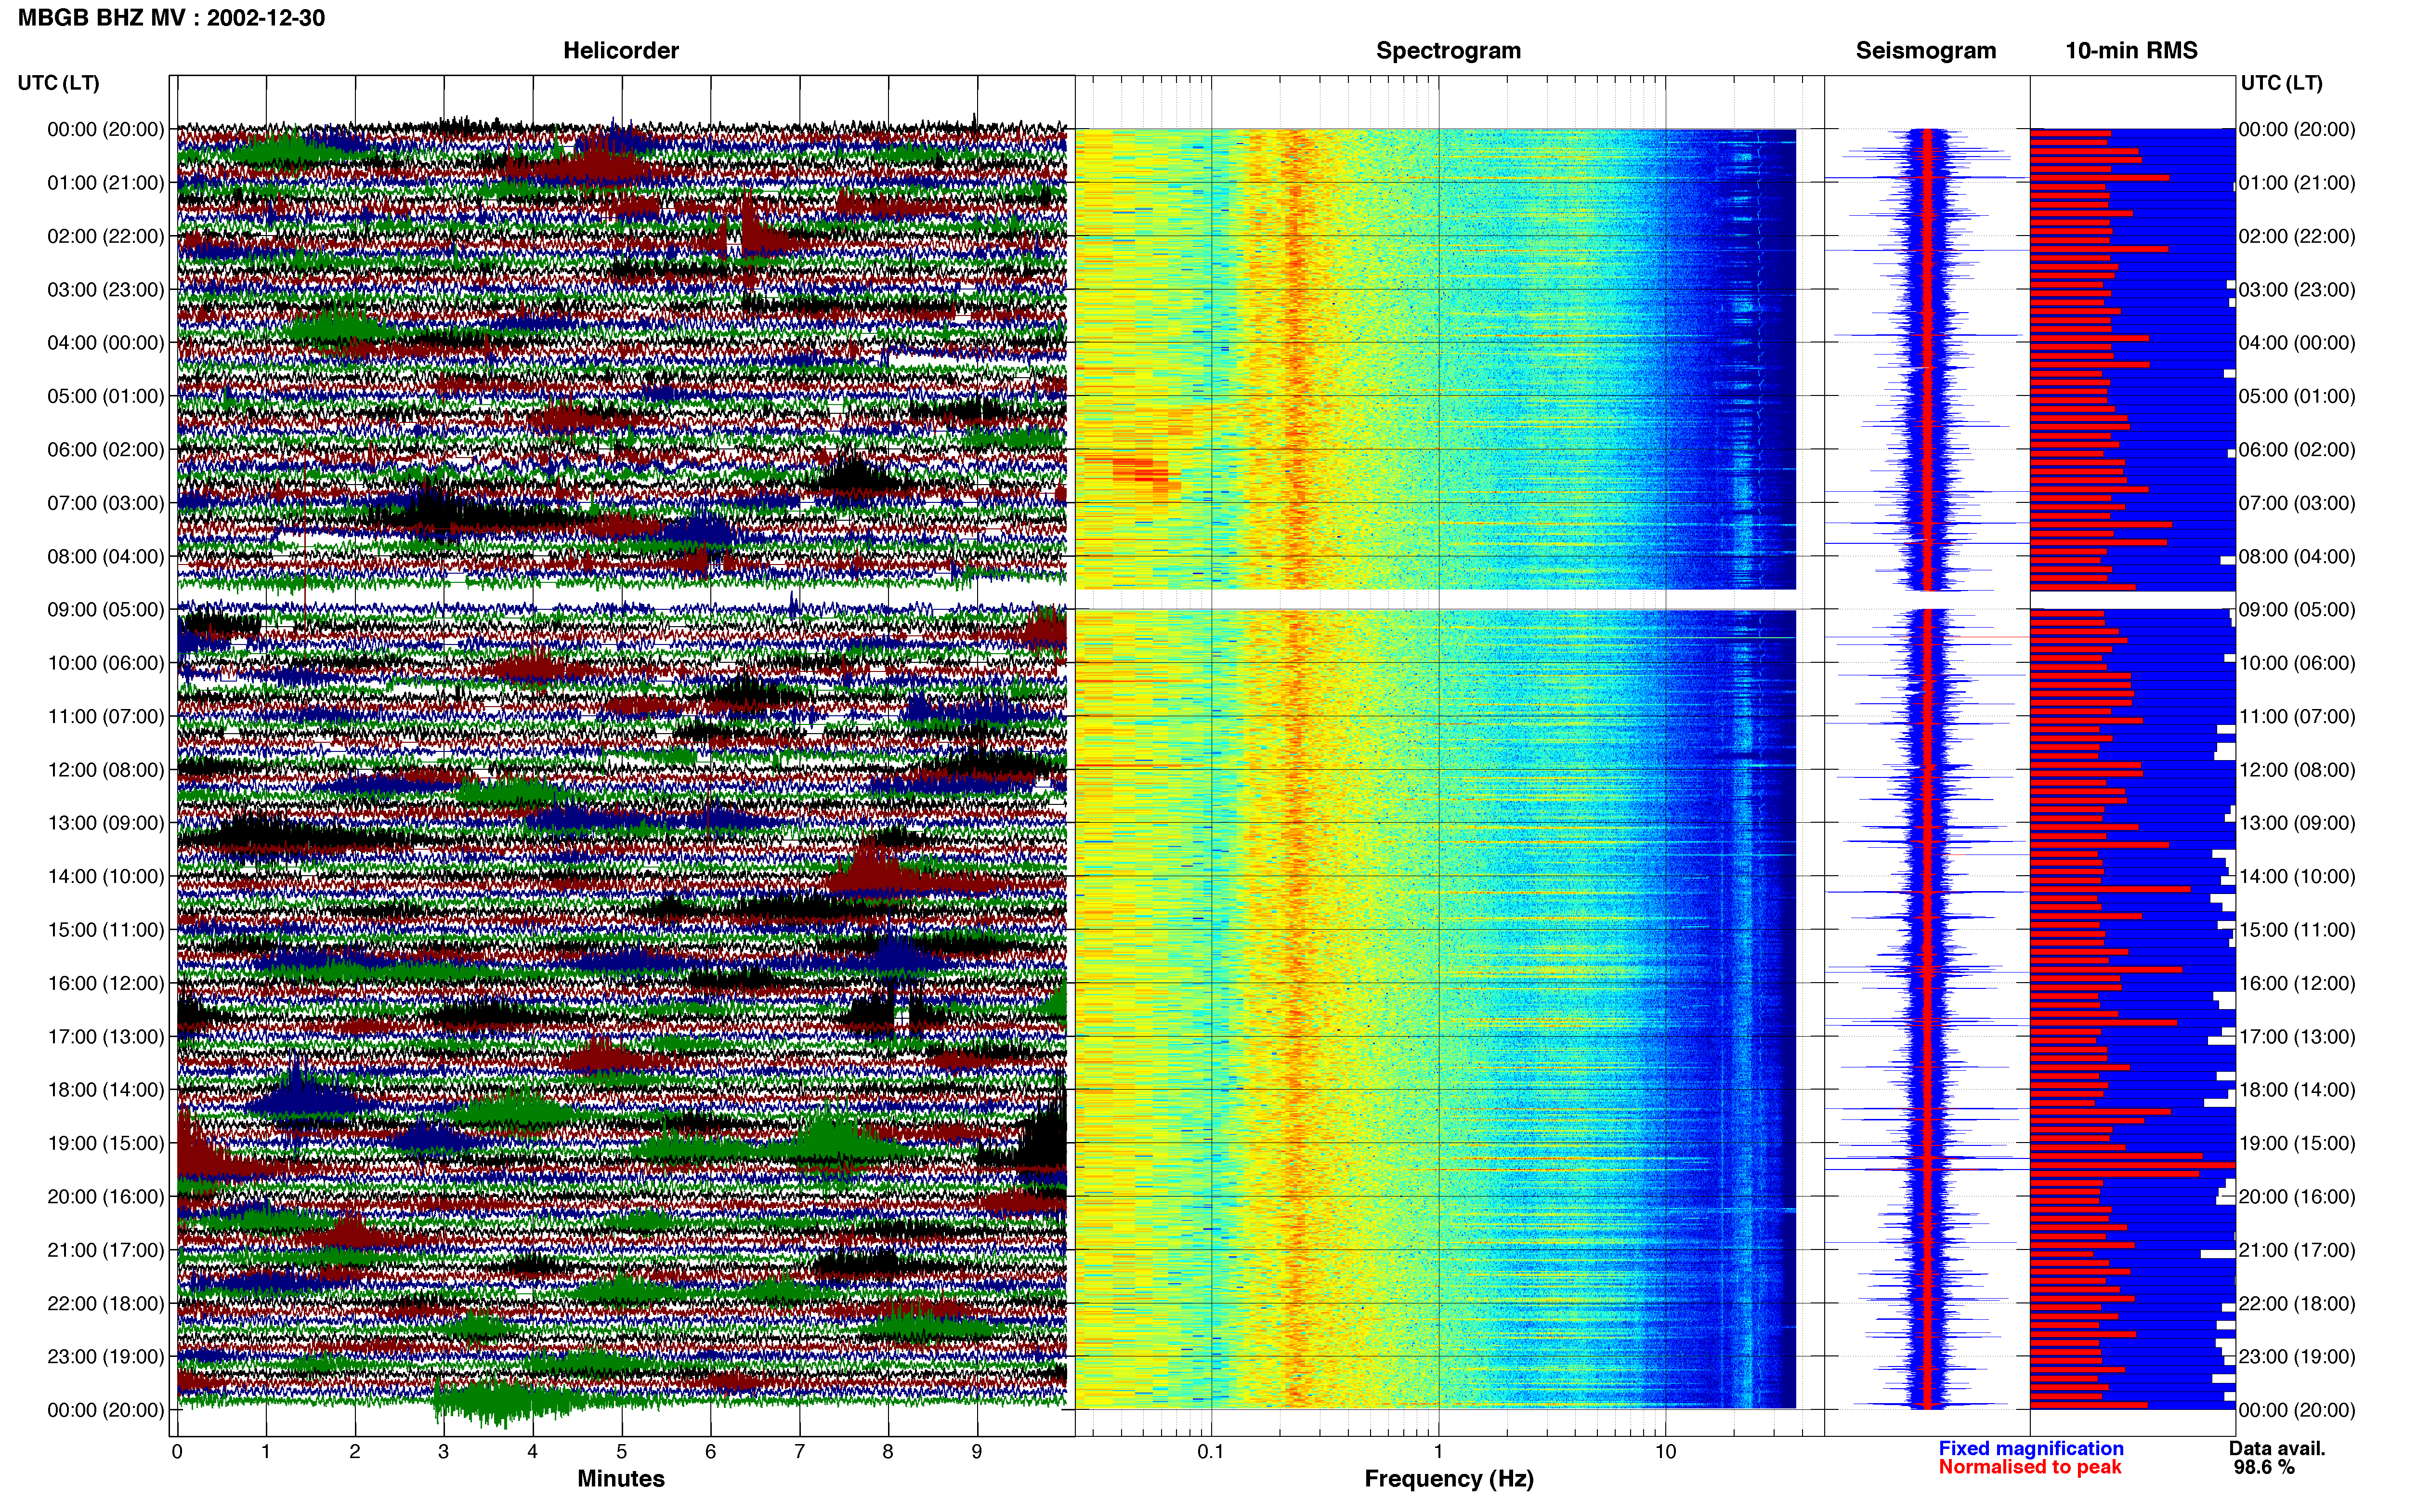
Task: Select the 'Data avail.' label
Action: click(x=2277, y=1449)
